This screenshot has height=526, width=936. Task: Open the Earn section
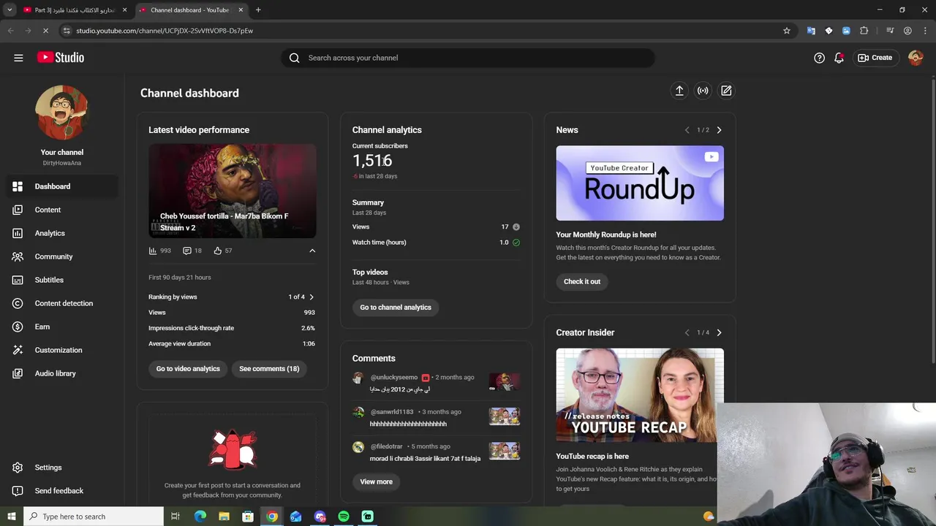(62, 327)
